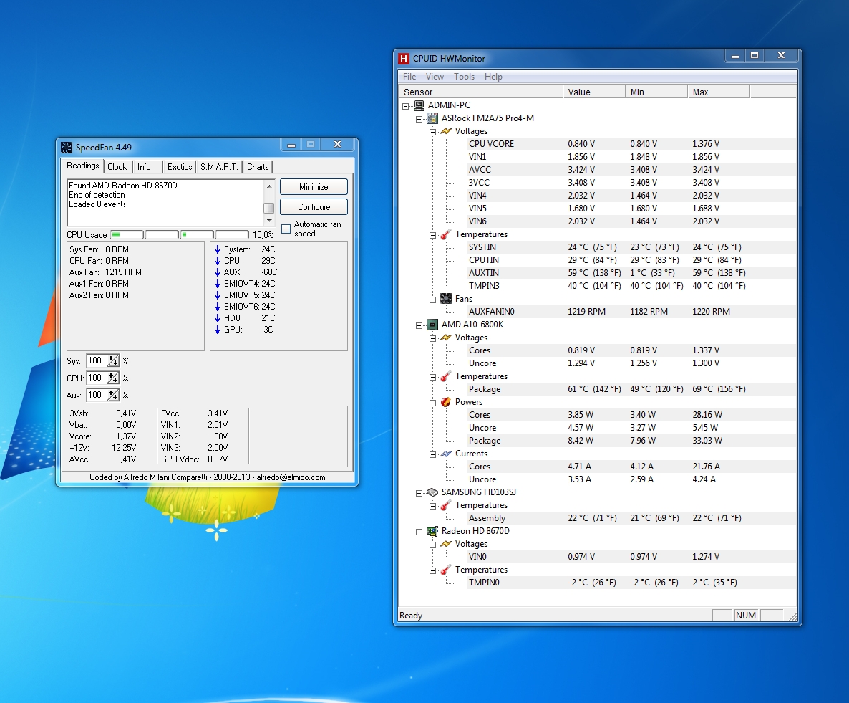Click the CPU speed stepper arrows
Viewport: 849px width, 703px height.
112,378
